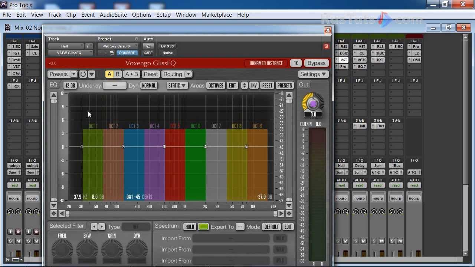Viewport: 475px width, 267px height.
Task: Click the right diamond icon below graph
Action: click(289, 214)
